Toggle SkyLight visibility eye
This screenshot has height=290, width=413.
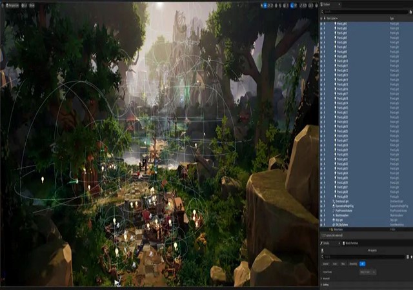(321, 220)
